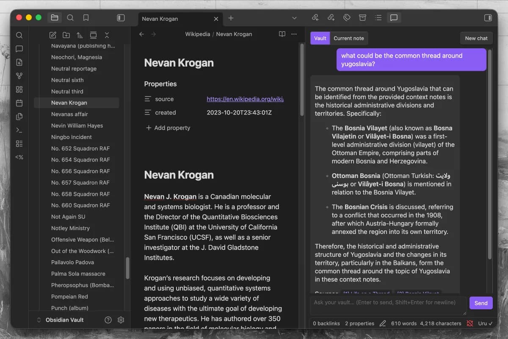The height and width of the screenshot is (339, 508).
Task: Open graph view from the ribbon
Action: tap(19, 76)
